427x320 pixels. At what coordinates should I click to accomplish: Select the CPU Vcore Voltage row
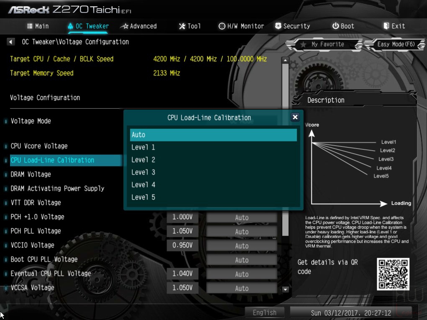39,146
